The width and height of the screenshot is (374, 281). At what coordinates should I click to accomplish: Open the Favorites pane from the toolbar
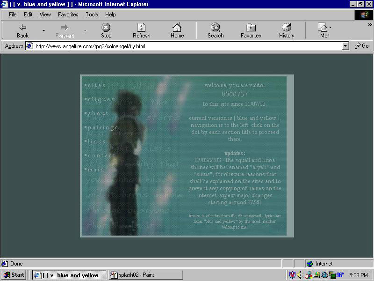pos(251,31)
